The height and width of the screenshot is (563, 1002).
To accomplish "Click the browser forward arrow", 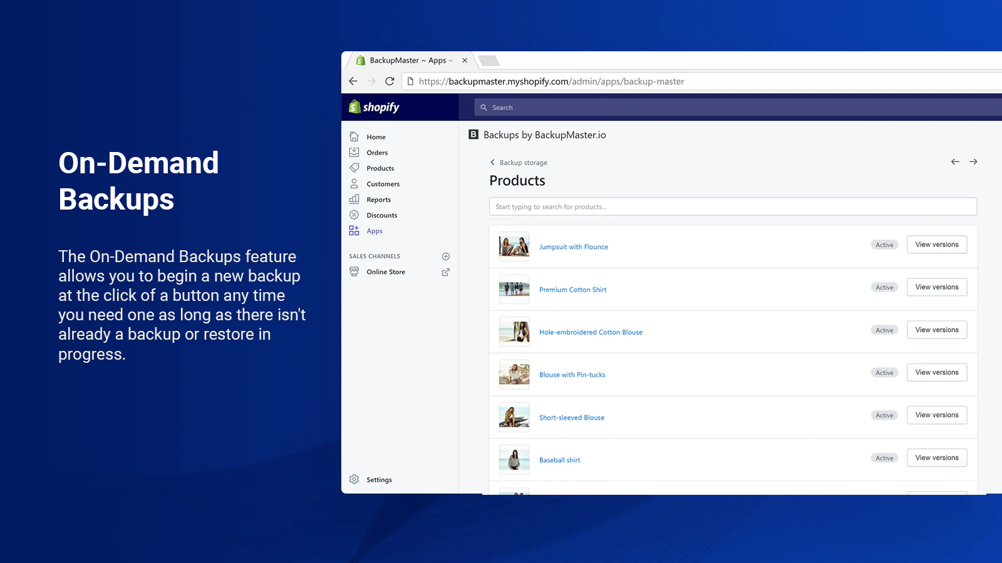I will [371, 81].
